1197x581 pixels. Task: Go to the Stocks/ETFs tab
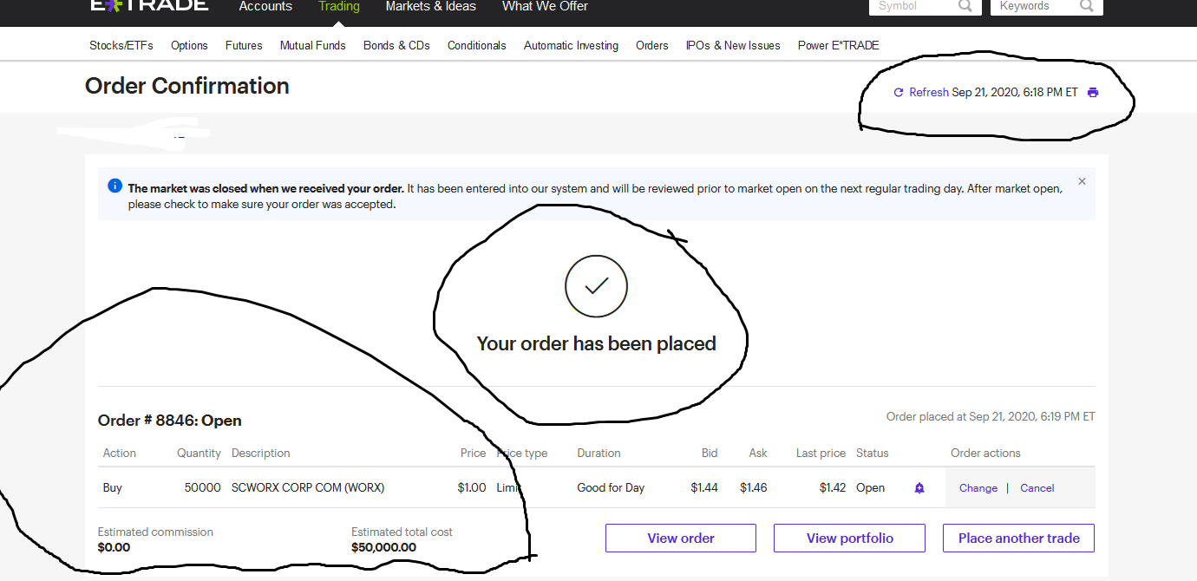(121, 45)
